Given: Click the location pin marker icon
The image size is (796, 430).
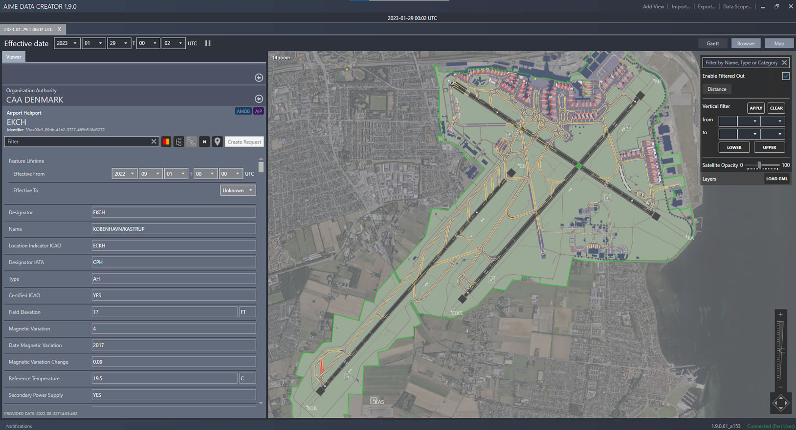Looking at the screenshot, I should (x=217, y=142).
